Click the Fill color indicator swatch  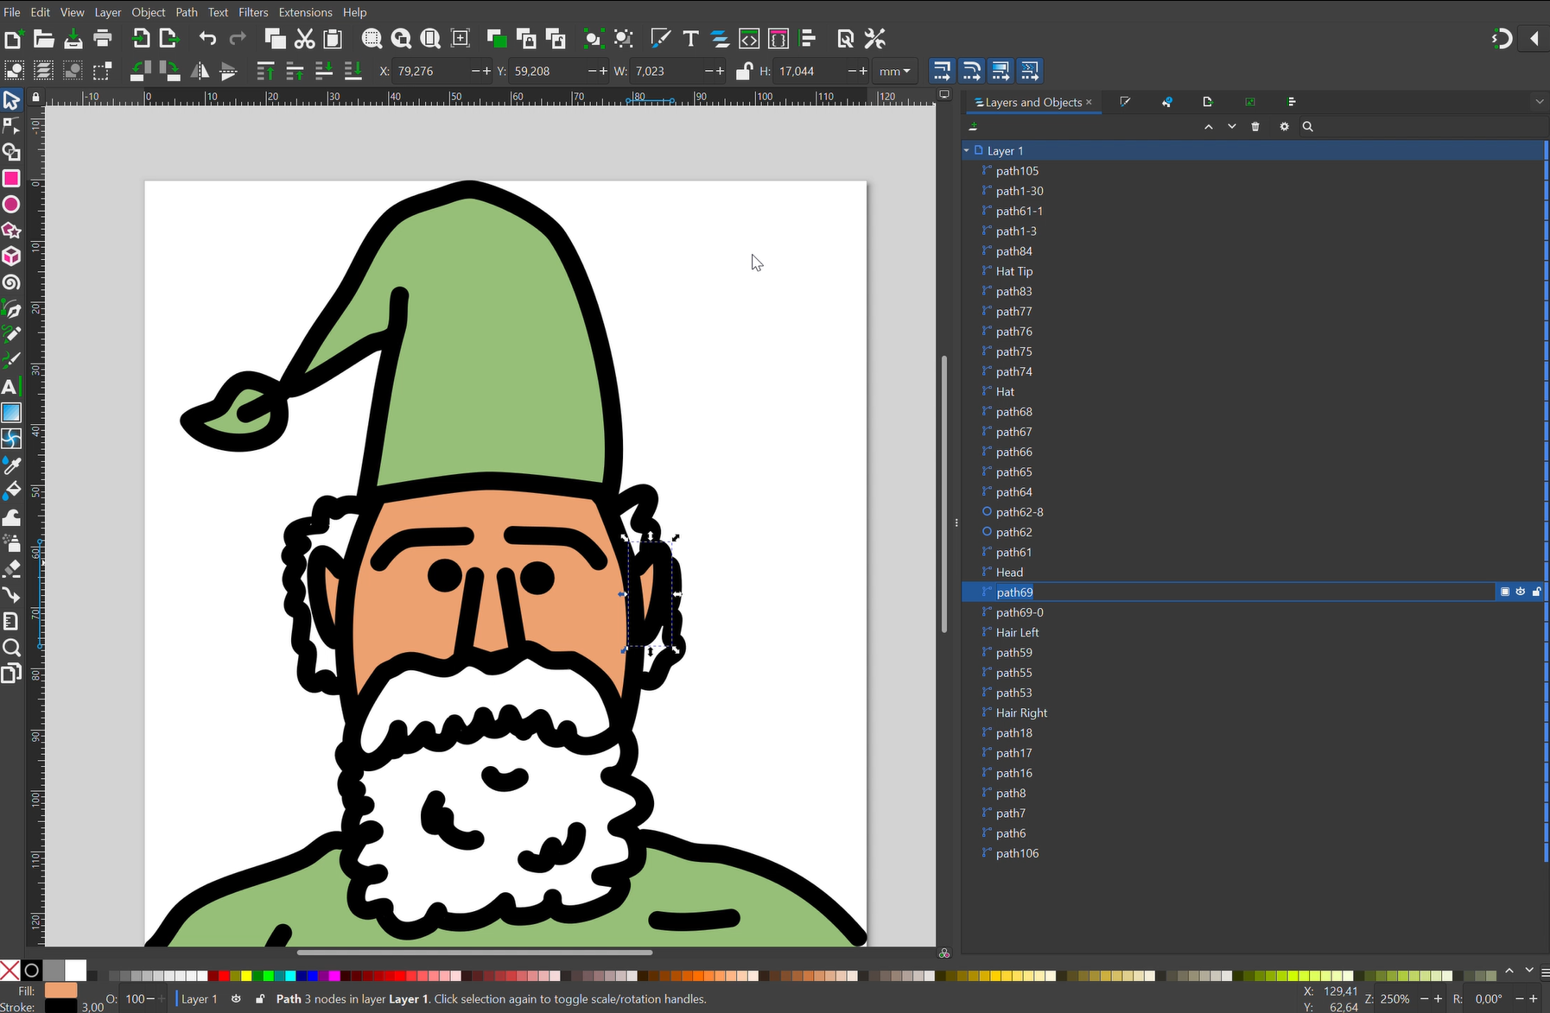click(60, 991)
